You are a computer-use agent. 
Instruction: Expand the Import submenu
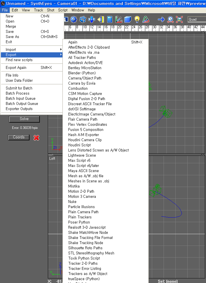point(32,49)
